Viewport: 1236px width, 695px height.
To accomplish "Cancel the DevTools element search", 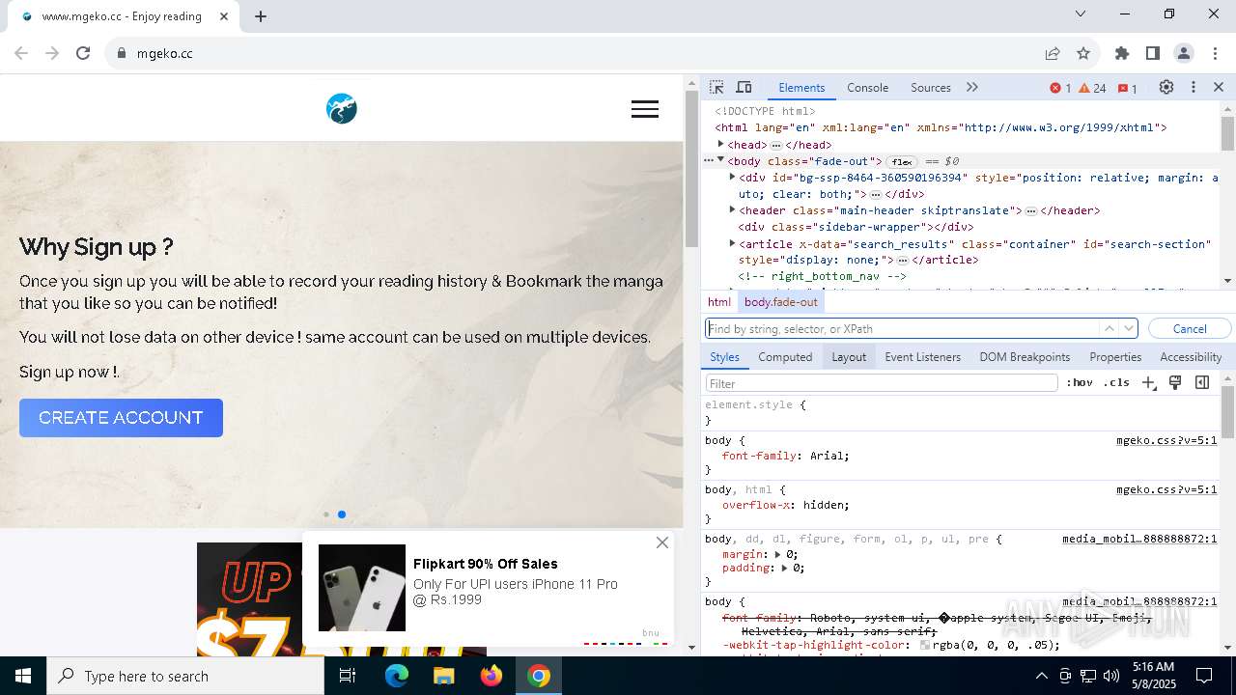I will 1190,329.
